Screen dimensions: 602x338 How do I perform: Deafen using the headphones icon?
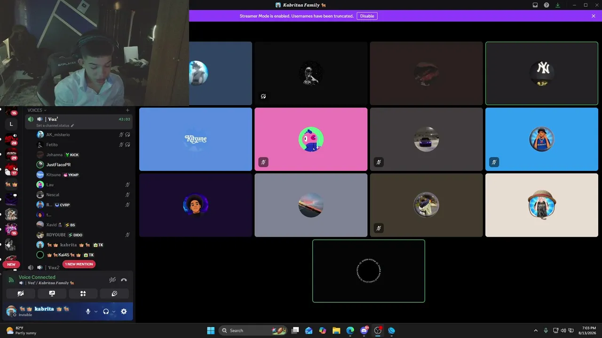click(x=106, y=311)
